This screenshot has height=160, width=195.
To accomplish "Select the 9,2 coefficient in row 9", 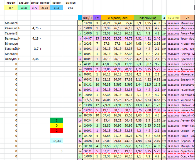I will coord(157,64).
